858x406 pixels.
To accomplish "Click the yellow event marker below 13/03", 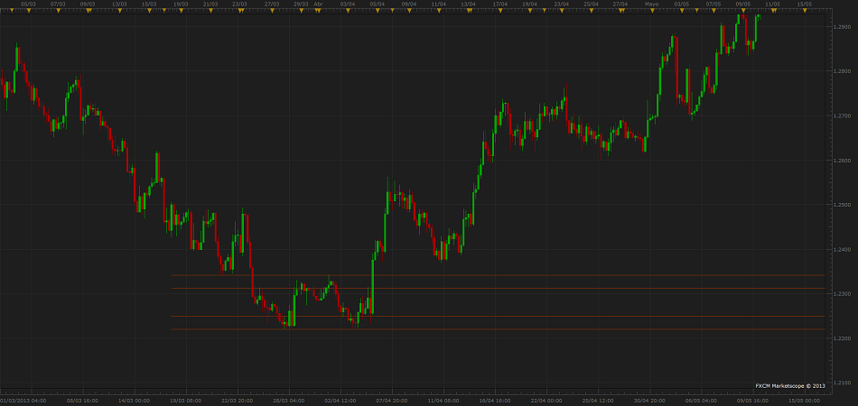I will click(119, 11).
